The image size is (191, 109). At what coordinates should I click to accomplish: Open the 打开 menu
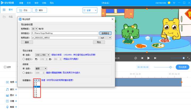(x=29, y=3)
